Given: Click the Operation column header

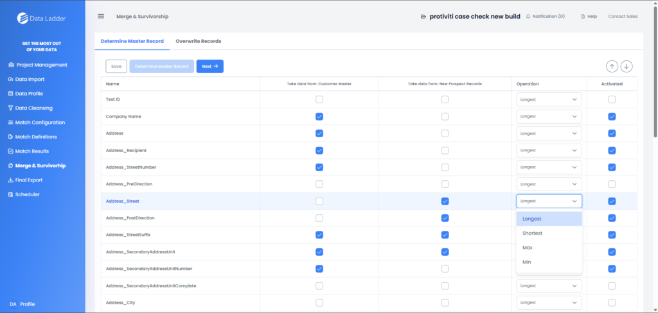Looking at the screenshot, I should click(528, 84).
